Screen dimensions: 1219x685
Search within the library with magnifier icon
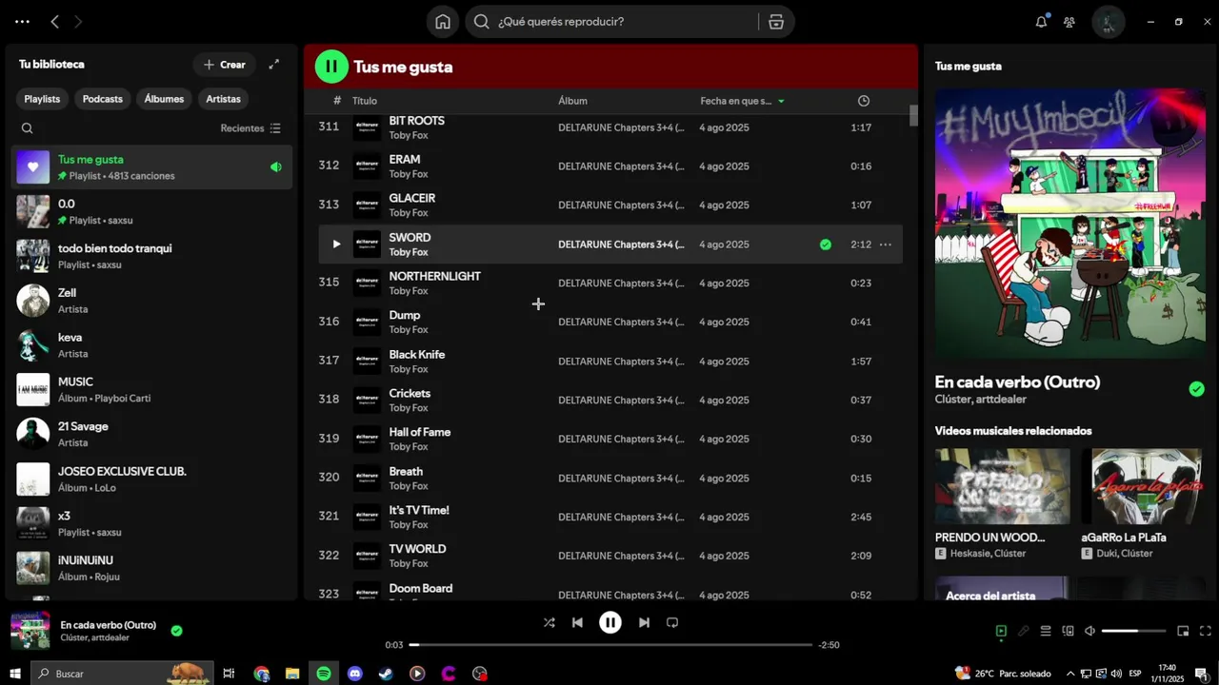click(x=27, y=128)
